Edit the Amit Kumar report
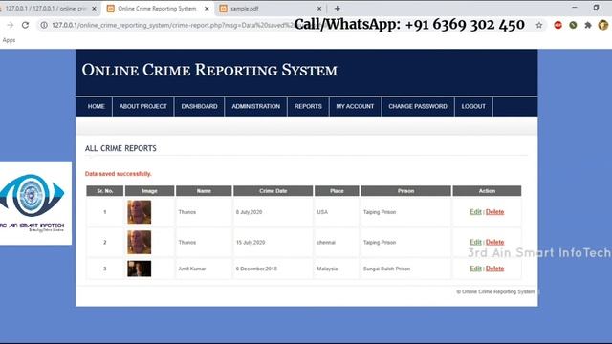The height and width of the screenshot is (344, 612). pyautogui.click(x=476, y=269)
